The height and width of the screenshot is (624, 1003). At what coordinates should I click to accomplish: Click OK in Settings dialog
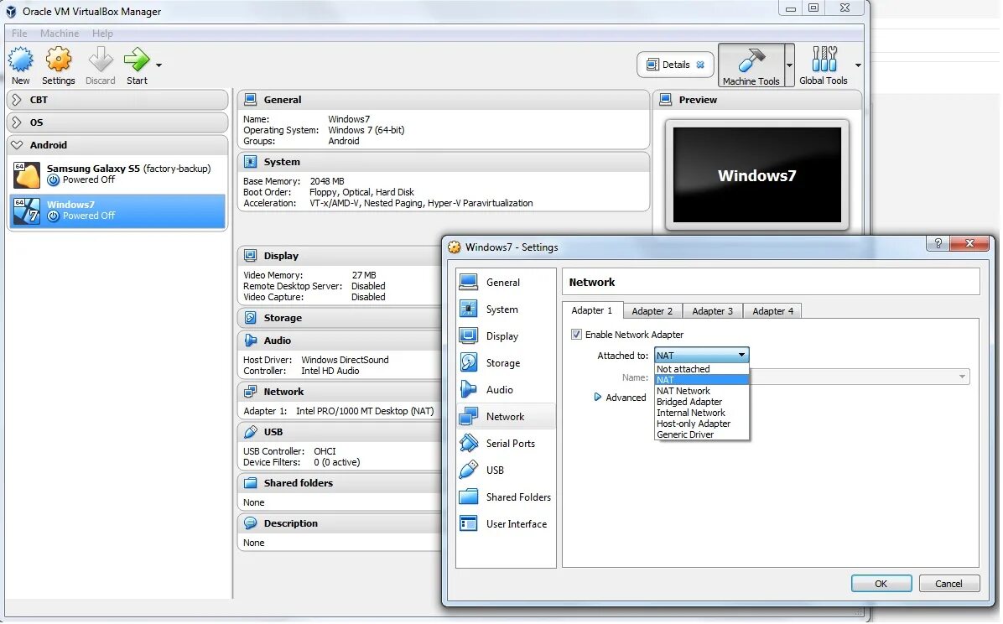tap(881, 584)
